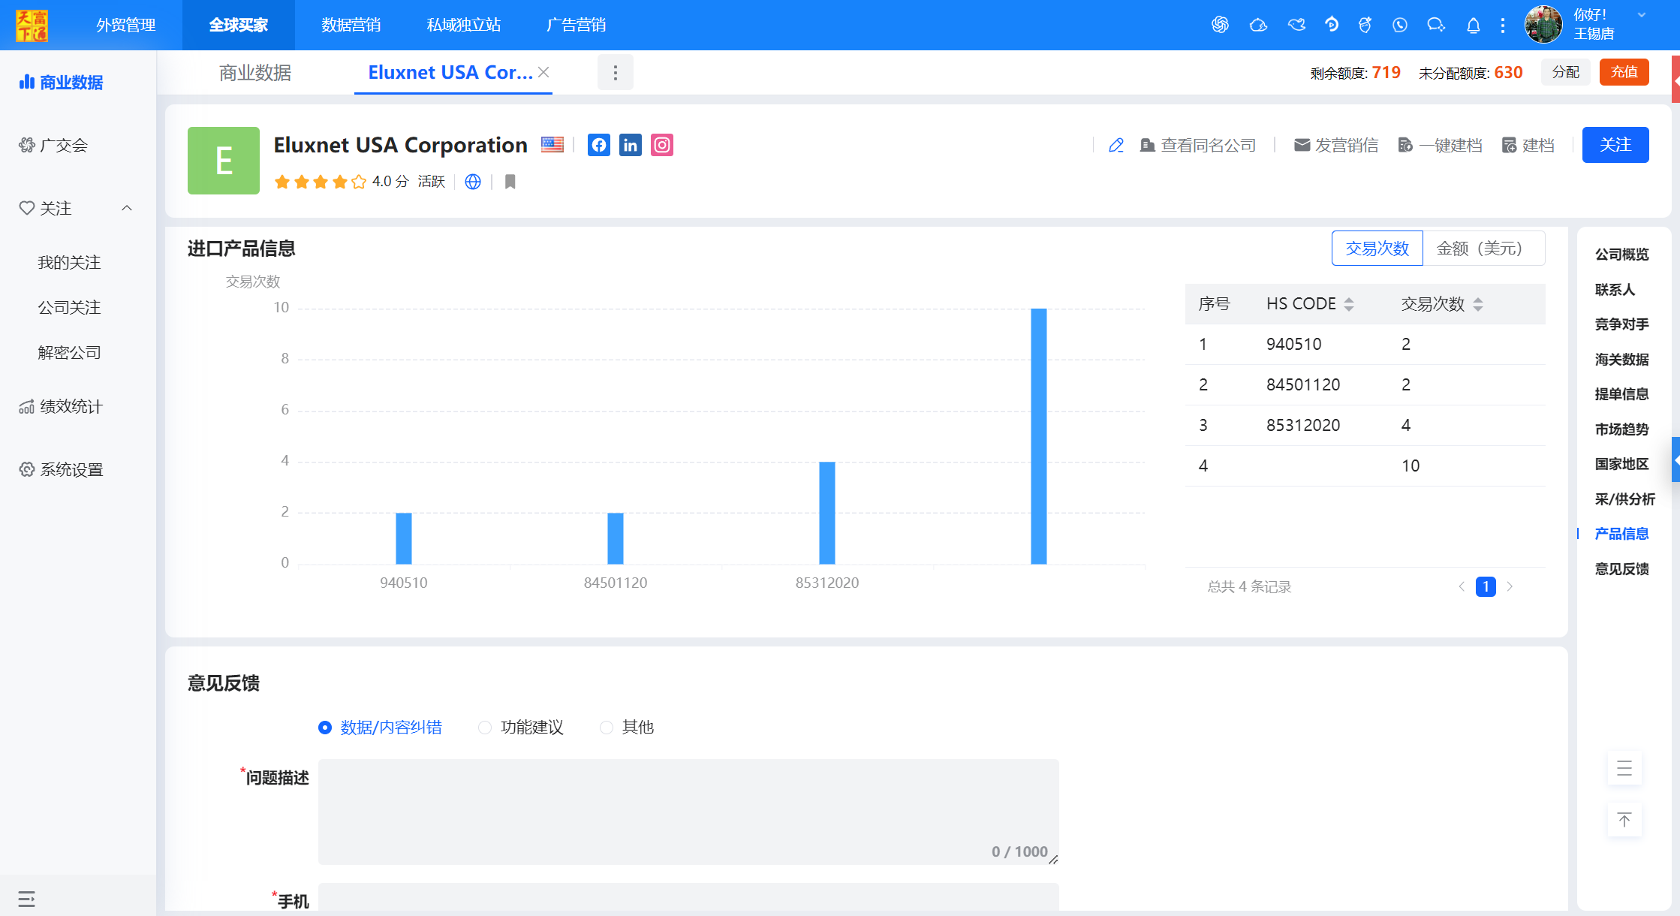
Task: Open the ChatGPT-style AI assistant icon
Action: [x=1220, y=25]
